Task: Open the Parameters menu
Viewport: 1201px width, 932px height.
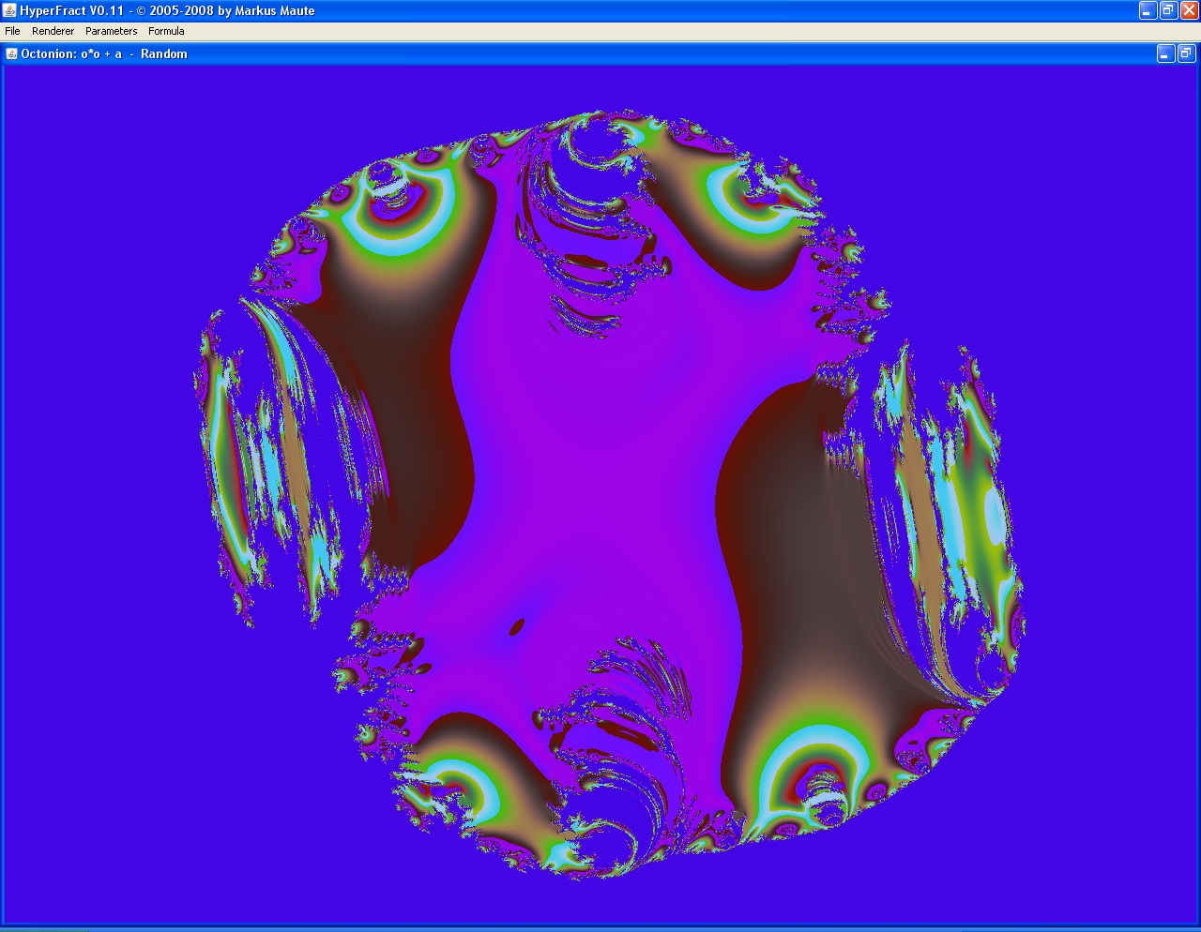Action: (111, 31)
